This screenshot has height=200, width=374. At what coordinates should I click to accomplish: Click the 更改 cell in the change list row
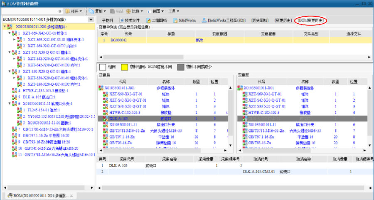[199, 40]
